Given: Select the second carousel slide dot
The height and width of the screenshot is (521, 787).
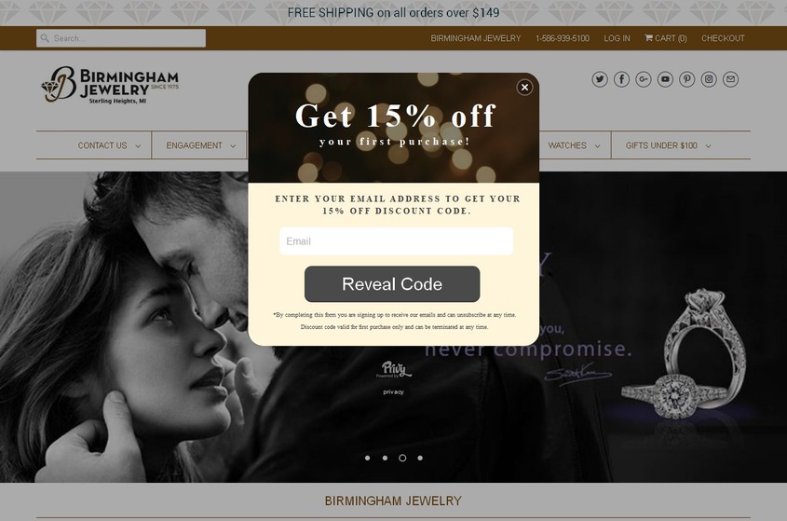Looking at the screenshot, I should coord(385,458).
